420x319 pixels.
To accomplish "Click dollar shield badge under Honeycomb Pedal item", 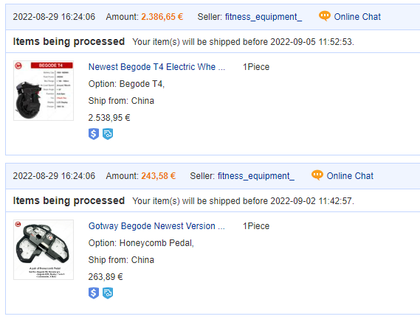I will point(94,292).
